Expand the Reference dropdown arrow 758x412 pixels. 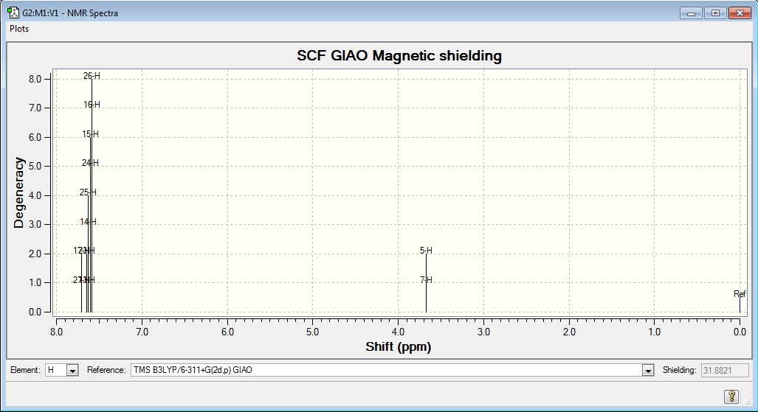coord(648,371)
